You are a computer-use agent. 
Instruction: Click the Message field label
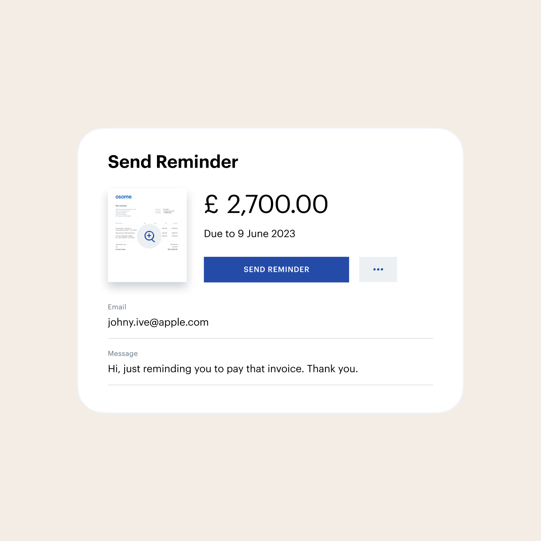[123, 353]
